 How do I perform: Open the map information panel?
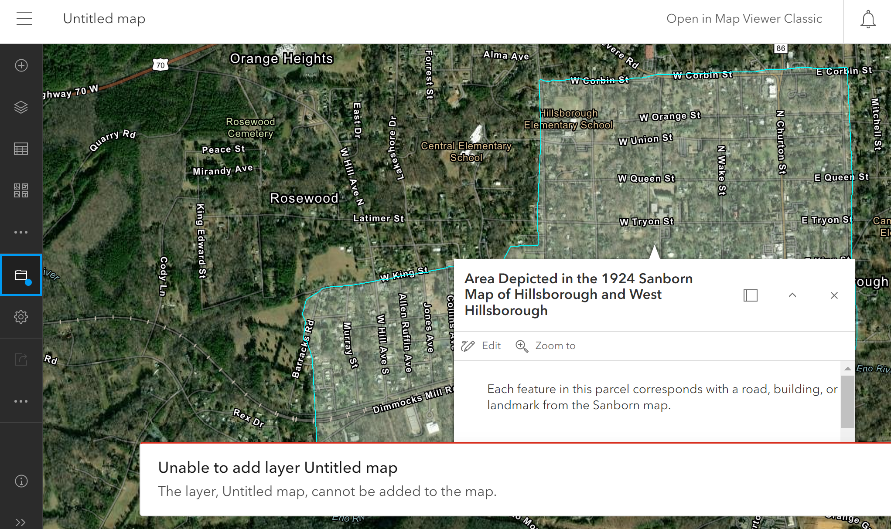pyautogui.click(x=21, y=481)
